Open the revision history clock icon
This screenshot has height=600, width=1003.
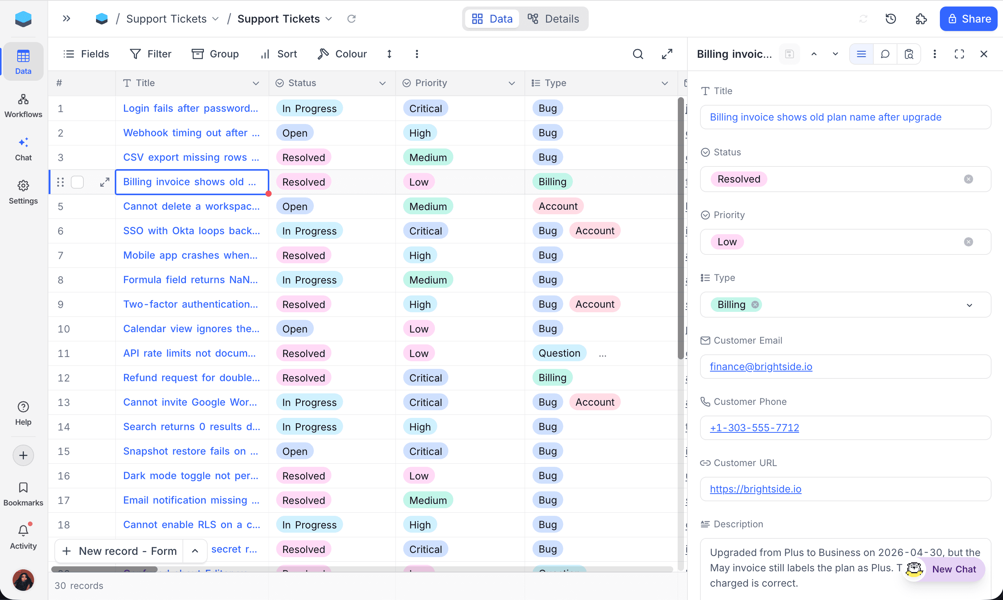coord(891,19)
